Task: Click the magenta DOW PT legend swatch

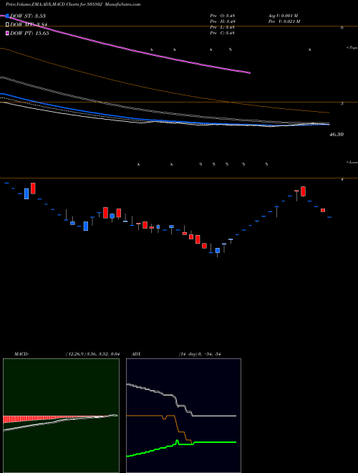Action: pos(8,33)
